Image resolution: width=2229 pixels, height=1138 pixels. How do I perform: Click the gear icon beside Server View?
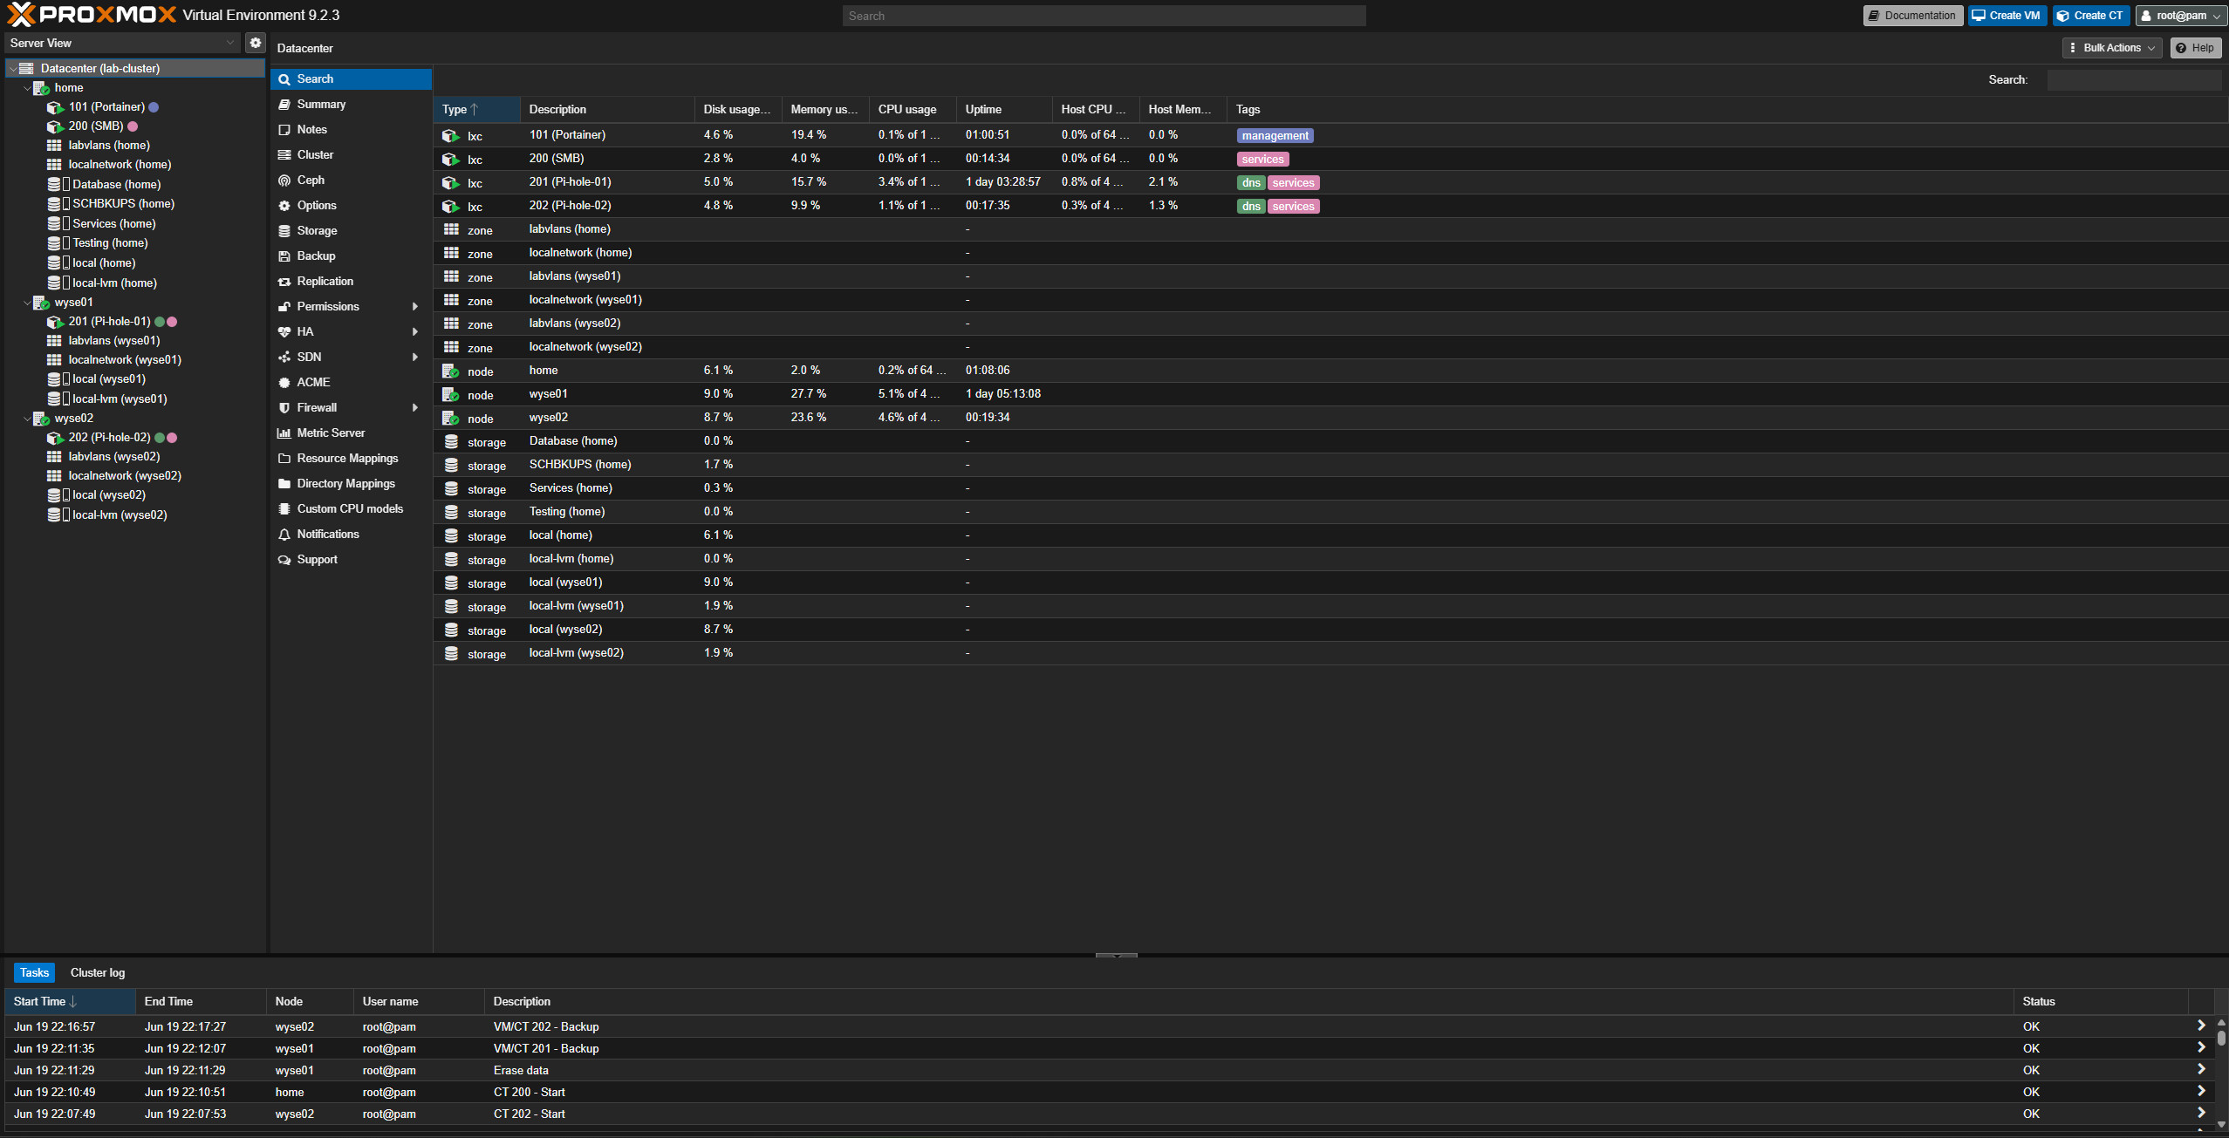tap(256, 43)
